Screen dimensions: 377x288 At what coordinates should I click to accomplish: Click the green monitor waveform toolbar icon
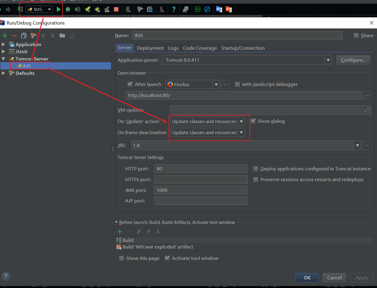click(x=198, y=10)
